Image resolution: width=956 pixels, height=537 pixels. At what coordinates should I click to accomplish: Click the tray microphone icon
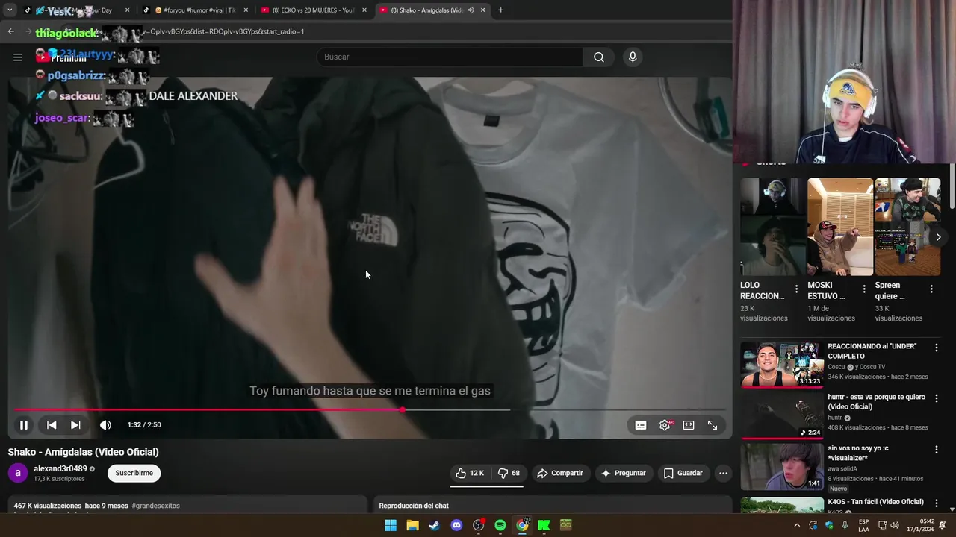845,525
